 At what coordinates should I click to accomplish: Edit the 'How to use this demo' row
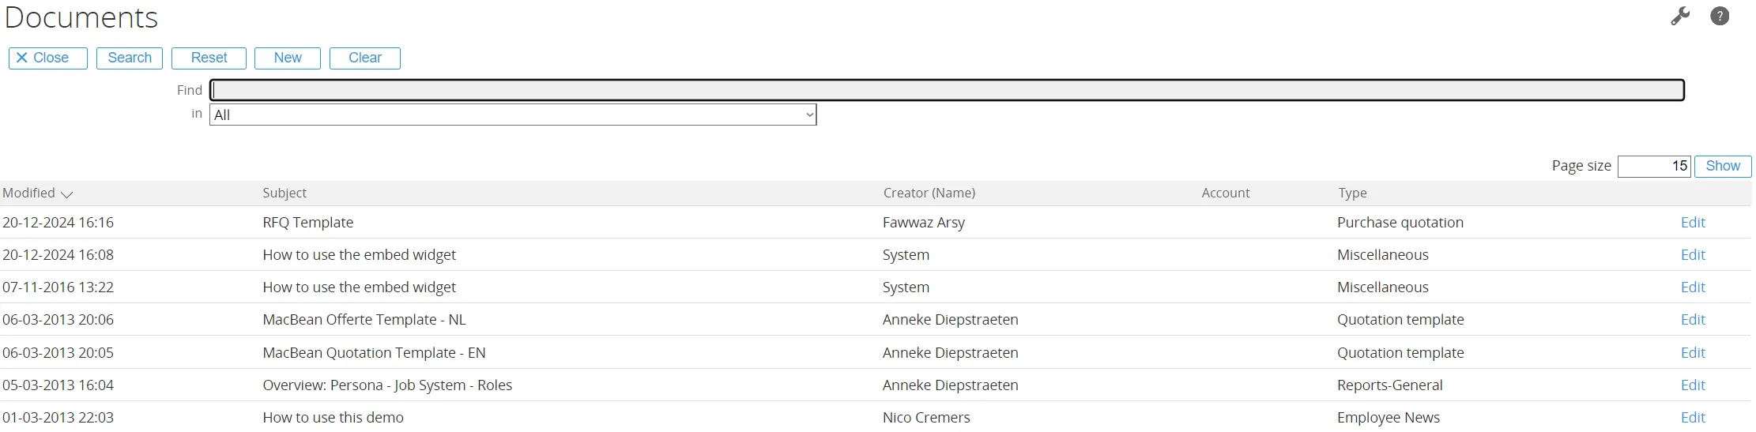[x=1692, y=418]
